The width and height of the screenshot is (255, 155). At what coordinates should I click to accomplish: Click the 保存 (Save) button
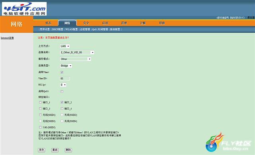point(41,150)
